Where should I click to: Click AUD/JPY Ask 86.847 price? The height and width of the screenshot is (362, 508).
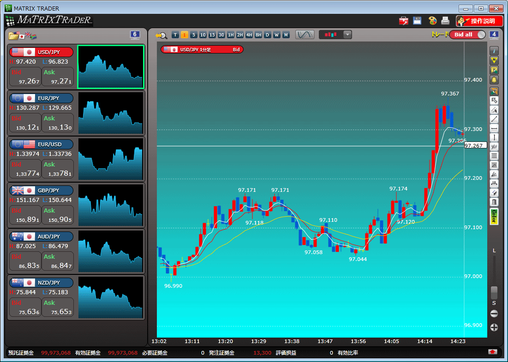click(58, 261)
